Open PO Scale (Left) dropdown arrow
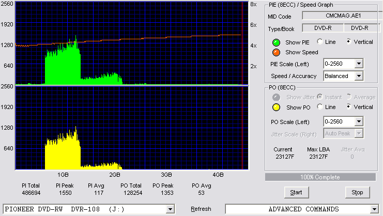Viewport: 383px width, 216px height. pyautogui.click(x=359, y=121)
